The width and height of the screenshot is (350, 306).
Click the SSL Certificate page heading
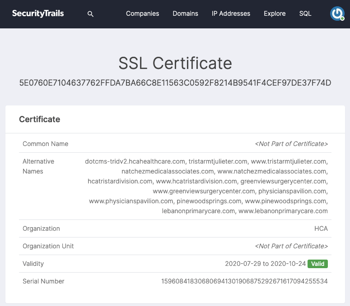pyautogui.click(x=175, y=63)
